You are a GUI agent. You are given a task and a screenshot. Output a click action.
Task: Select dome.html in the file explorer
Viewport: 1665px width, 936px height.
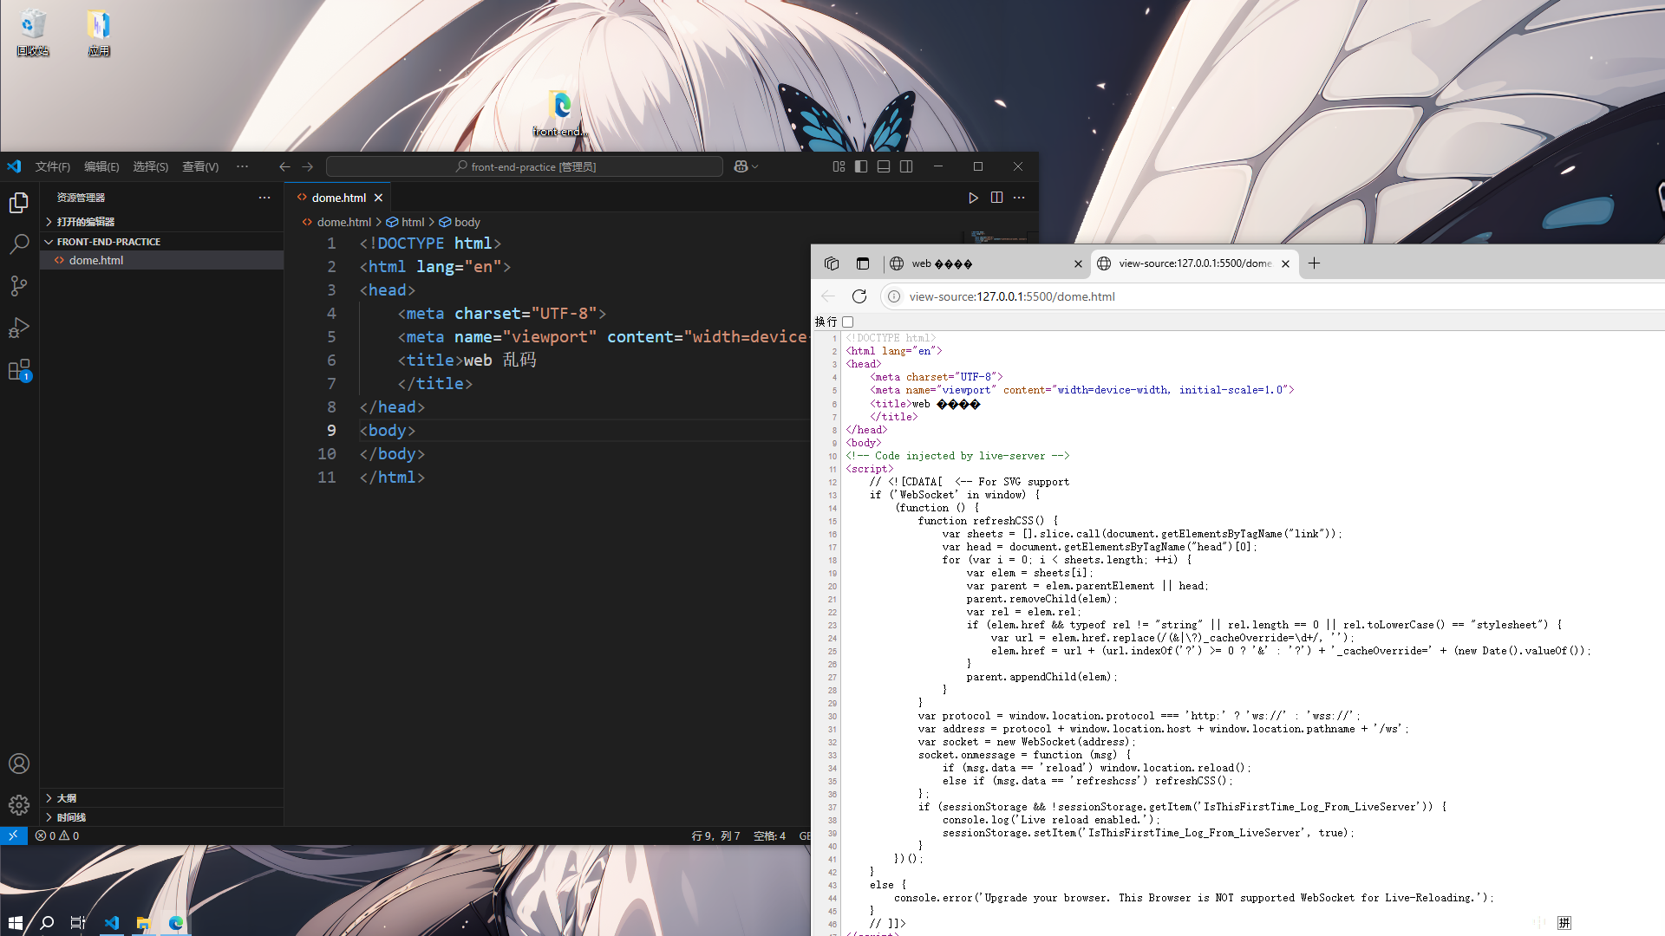click(96, 260)
